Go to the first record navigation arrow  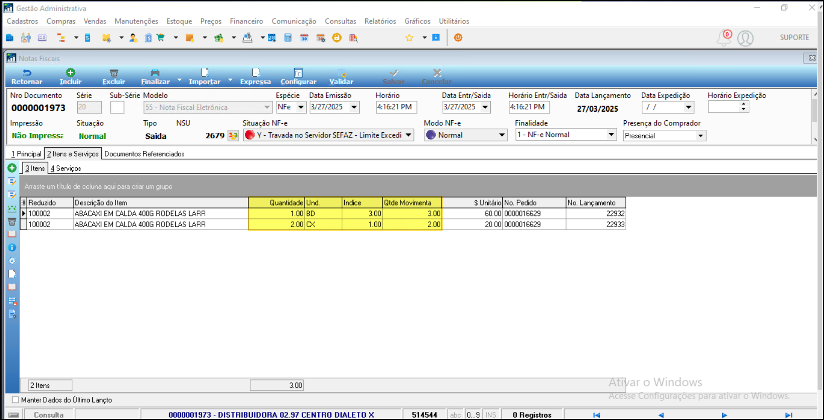597,415
